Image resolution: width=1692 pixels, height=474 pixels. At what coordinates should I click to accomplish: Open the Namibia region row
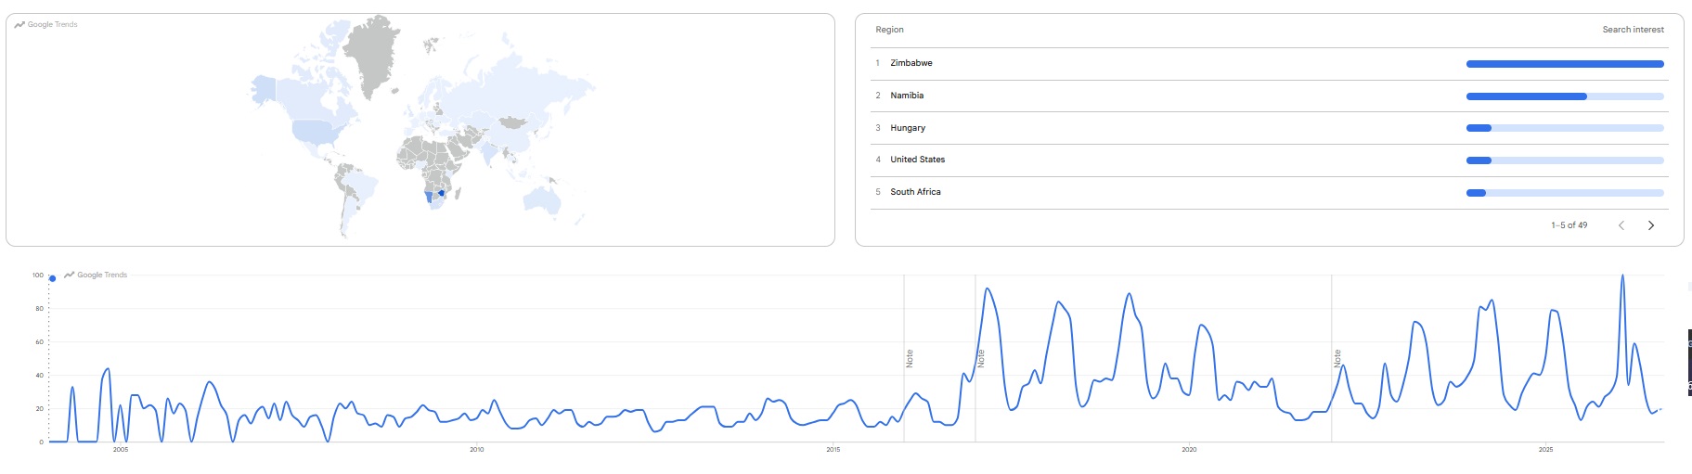pyautogui.click(x=1269, y=96)
